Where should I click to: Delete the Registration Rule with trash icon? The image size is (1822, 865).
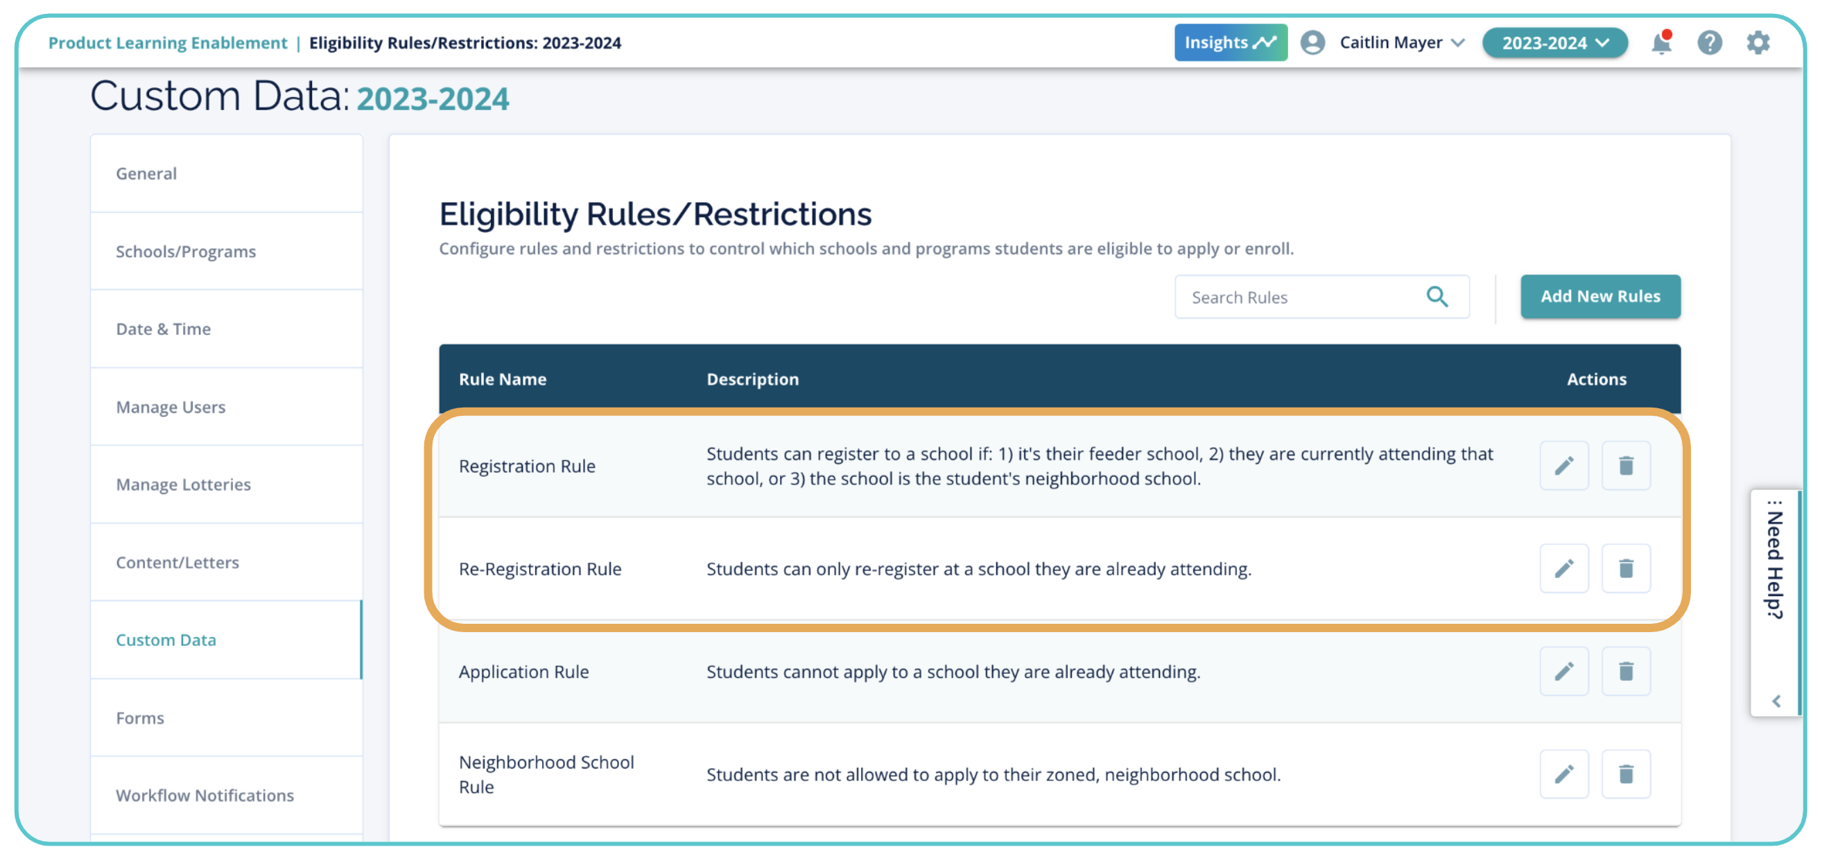coord(1624,465)
